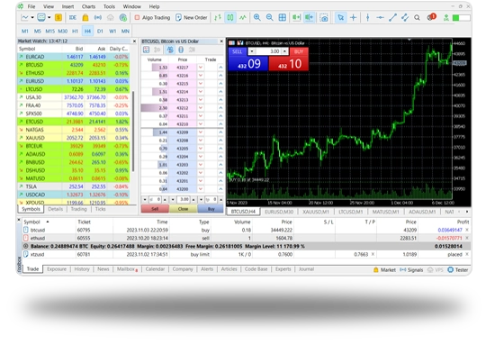Image resolution: width=486 pixels, height=345 pixels.
Task: Click the vertical line drawing tool
Action: point(367,18)
